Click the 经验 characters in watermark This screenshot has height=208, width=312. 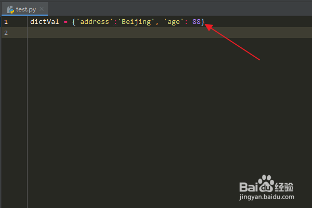coord(284,187)
